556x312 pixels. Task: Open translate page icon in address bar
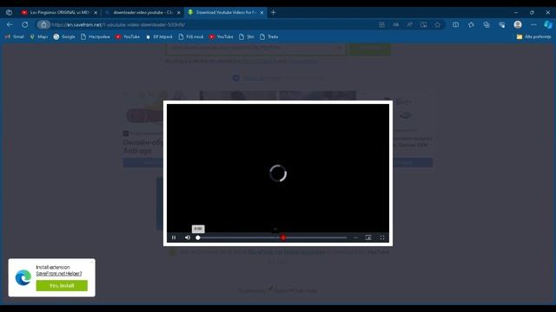pyautogui.click(x=395, y=25)
